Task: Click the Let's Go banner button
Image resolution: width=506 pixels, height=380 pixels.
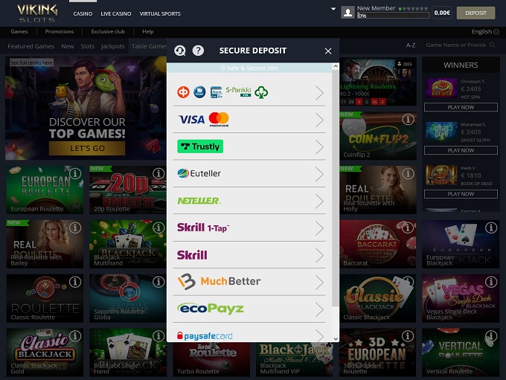Action: pyautogui.click(x=87, y=148)
